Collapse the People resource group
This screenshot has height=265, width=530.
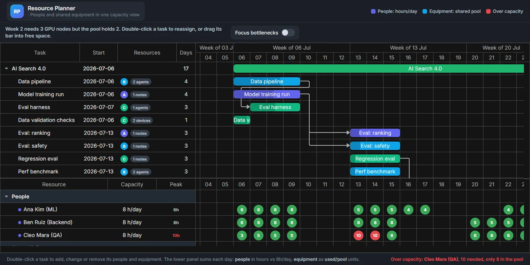(6, 197)
